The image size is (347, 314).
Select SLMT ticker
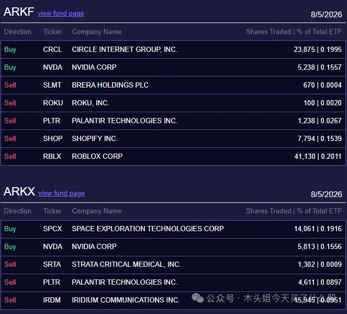click(52, 85)
